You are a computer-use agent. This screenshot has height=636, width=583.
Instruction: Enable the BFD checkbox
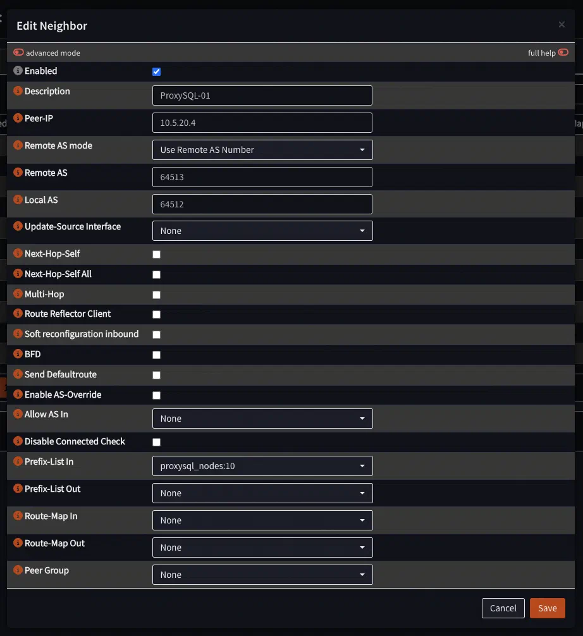pyautogui.click(x=157, y=355)
